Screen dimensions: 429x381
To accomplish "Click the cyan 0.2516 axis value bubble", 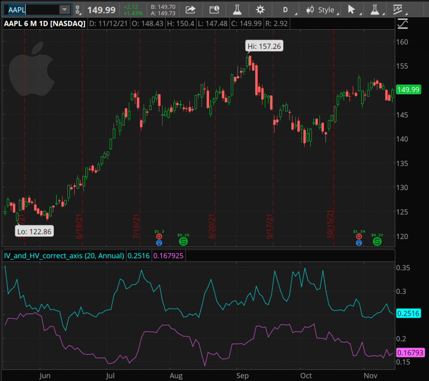I will pos(408,313).
